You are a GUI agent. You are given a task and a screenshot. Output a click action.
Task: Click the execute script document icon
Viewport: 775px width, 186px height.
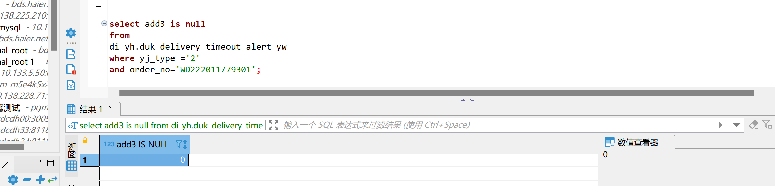tap(71, 54)
